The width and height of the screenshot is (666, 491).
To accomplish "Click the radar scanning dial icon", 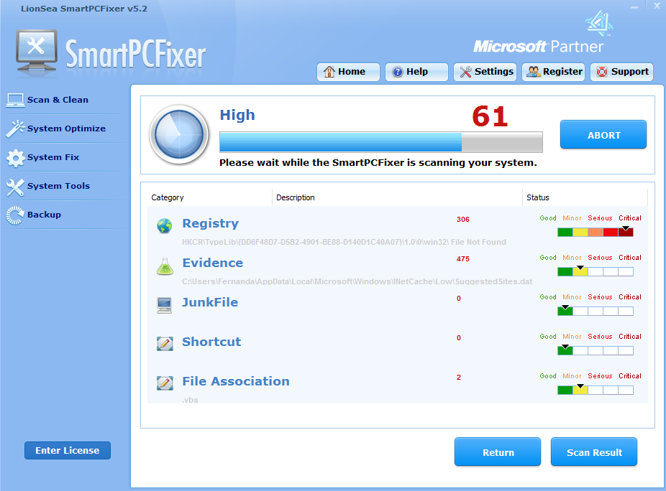I will [x=179, y=134].
